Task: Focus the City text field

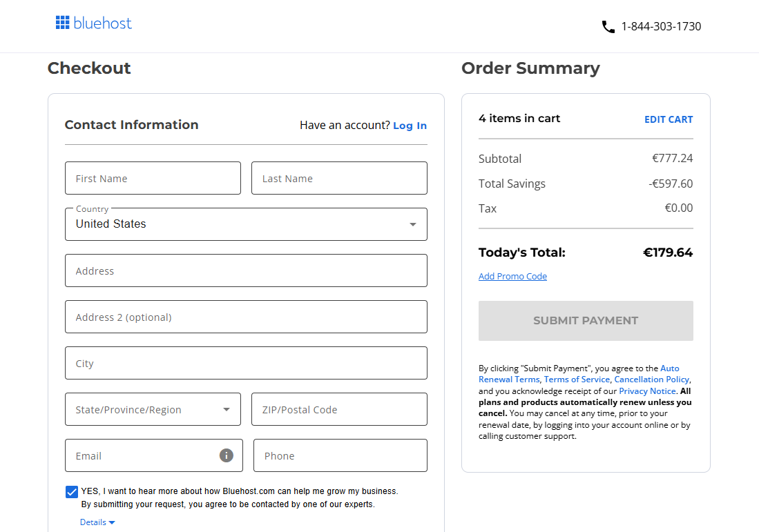Action: click(246, 363)
